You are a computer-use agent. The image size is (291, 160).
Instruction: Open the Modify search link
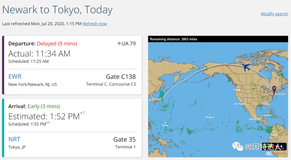click(x=274, y=14)
